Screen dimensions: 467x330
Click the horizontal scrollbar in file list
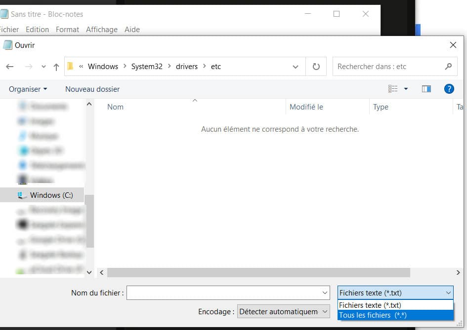click(258, 272)
